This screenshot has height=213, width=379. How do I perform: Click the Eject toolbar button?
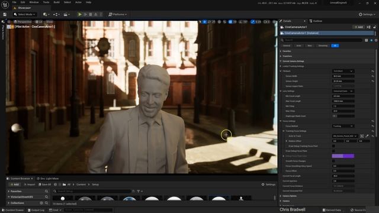[96, 14]
